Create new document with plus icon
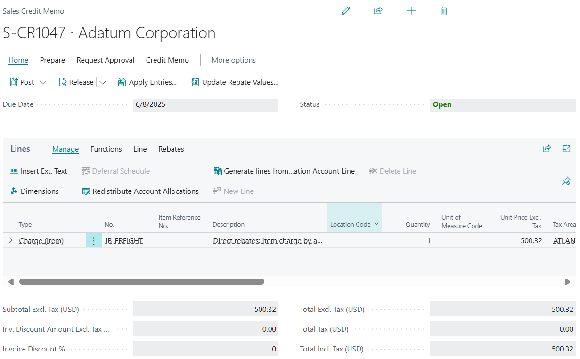The width and height of the screenshot is (580, 359). click(x=411, y=11)
